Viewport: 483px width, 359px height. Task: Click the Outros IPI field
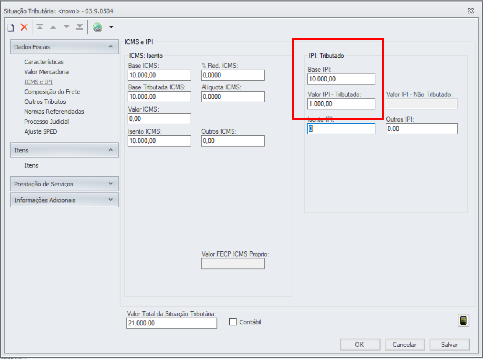click(x=422, y=129)
